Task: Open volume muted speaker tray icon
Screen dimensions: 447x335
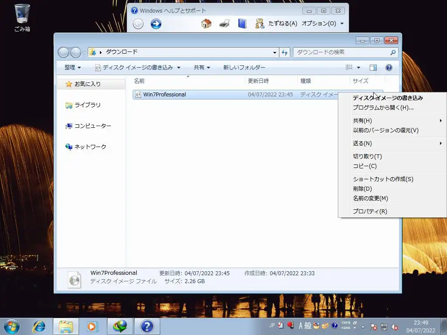Action: click(x=395, y=327)
